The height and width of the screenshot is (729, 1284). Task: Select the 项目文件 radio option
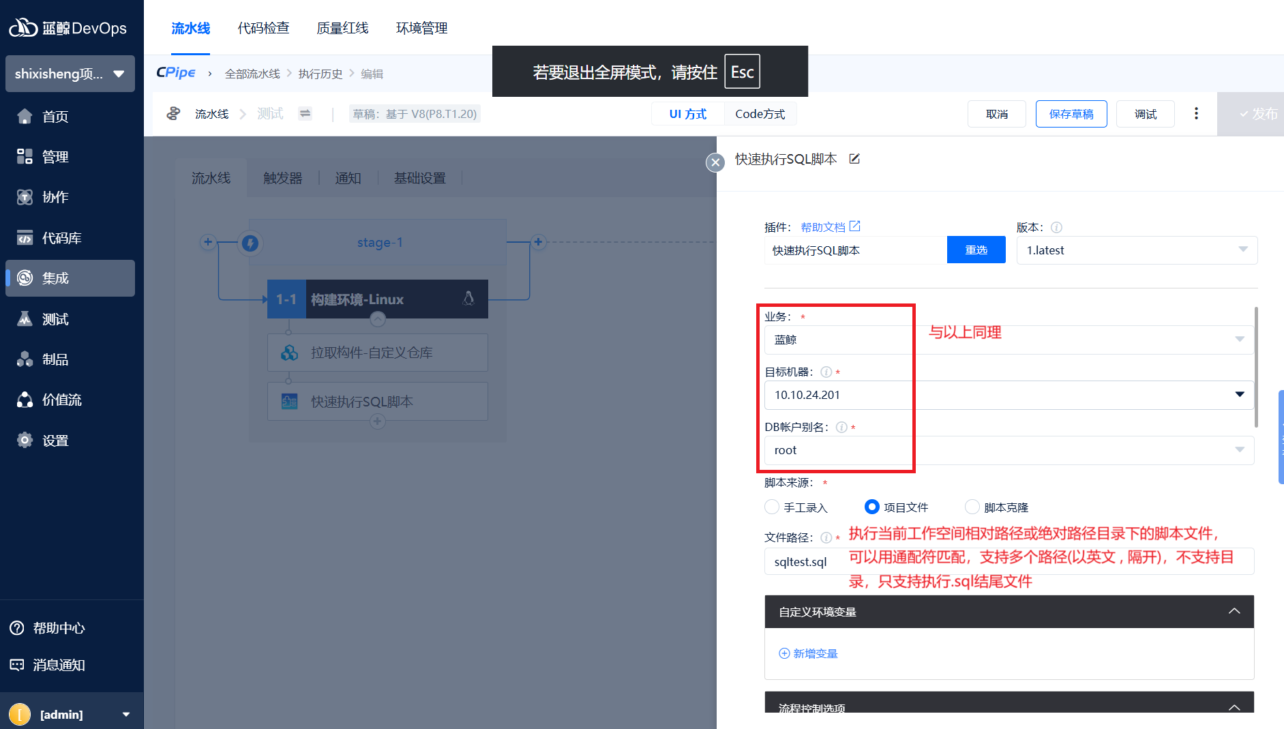(871, 507)
